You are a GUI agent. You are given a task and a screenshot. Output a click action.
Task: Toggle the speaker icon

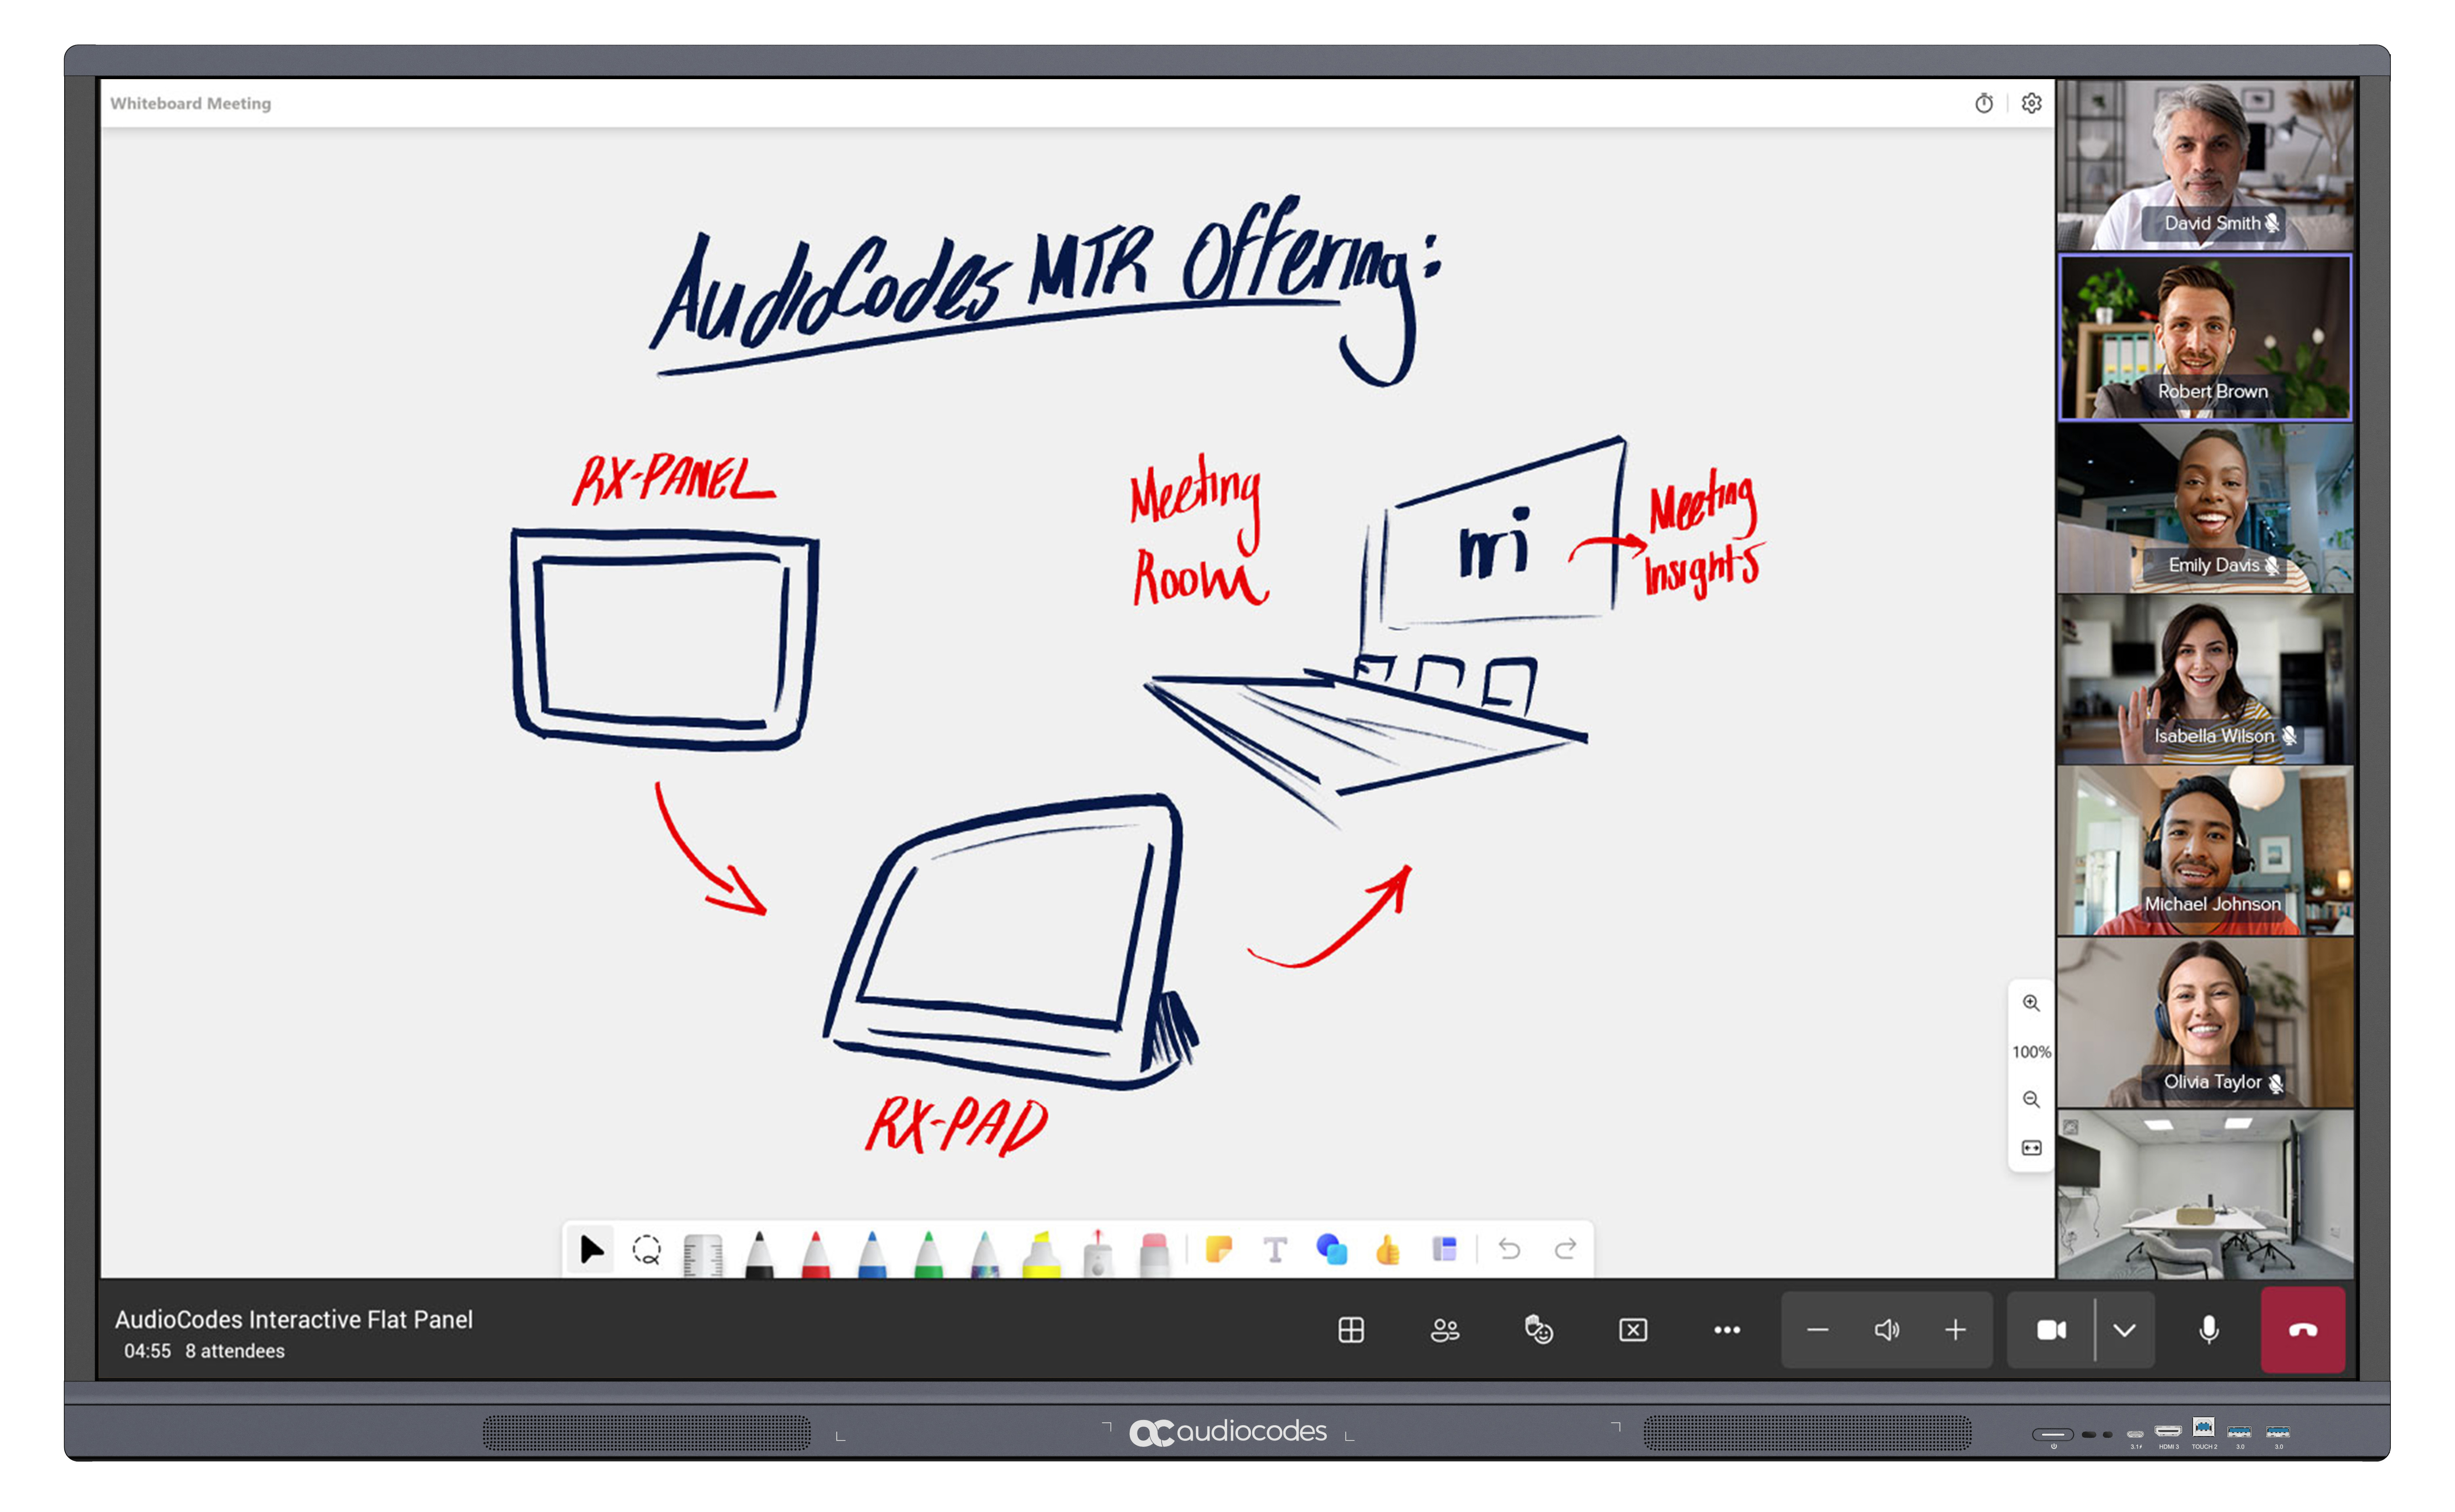[1886, 1330]
